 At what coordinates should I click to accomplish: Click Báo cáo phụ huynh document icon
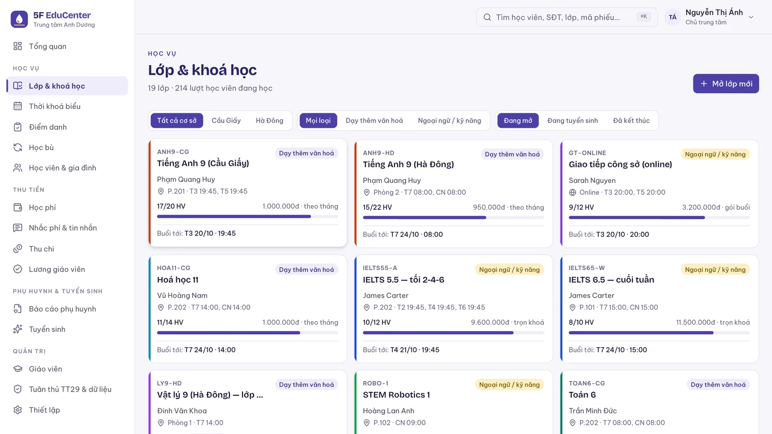point(18,309)
